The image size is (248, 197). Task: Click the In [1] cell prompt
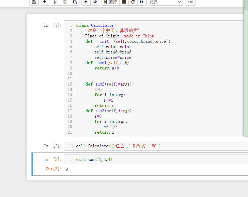click(53, 25)
